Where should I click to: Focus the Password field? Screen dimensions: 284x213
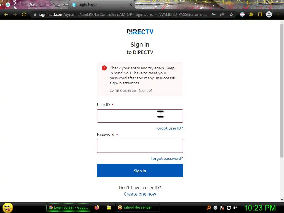pos(140,146)
